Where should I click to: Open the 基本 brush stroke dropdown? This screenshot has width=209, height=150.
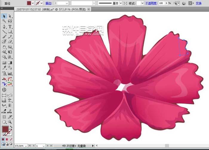[x=120, y=3]
